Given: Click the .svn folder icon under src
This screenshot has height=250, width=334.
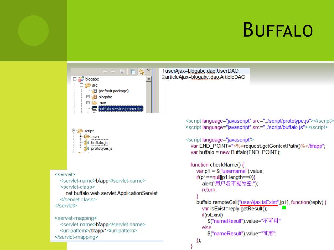Looking at the screenshot, I should [x=95, y=103].
